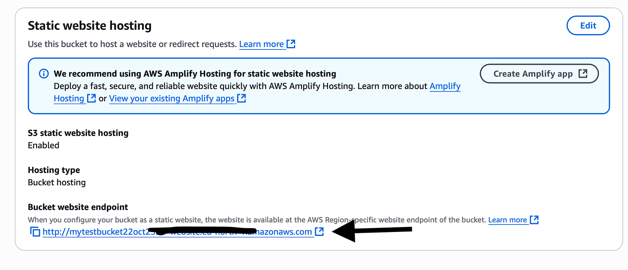The image size is (628, 270).
Task: Follow the Hosting link in the info banner
Action: point(69,99)
